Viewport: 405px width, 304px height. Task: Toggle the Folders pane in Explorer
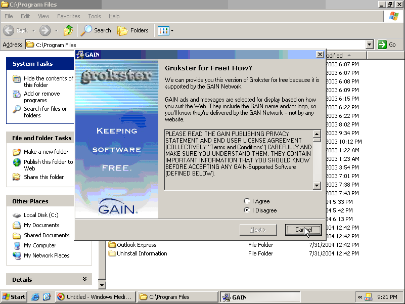tap(133, 30)
